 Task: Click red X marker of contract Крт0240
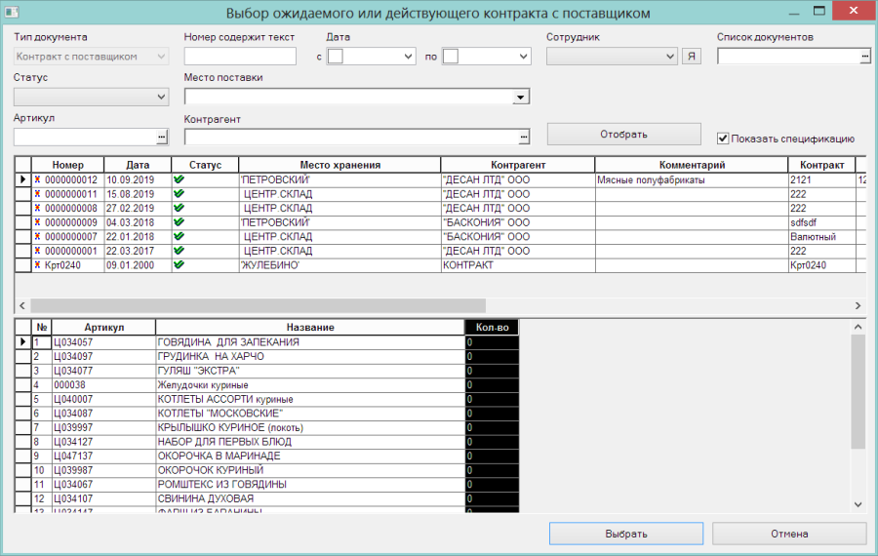tap(37, 265)
